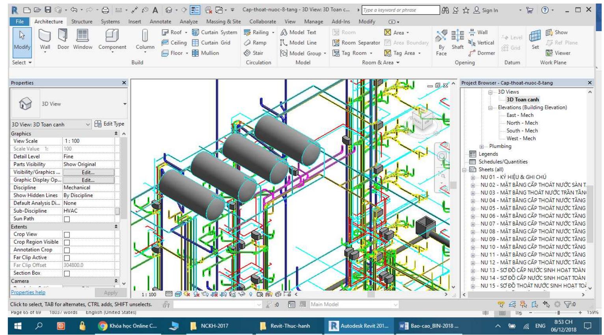Check the Sun Path option
This screenshot has height=335, width=604.
[67, 219]
